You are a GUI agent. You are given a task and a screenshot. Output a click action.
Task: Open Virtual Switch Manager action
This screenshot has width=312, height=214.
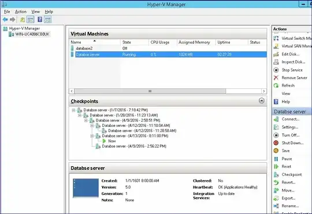[292, 38]
